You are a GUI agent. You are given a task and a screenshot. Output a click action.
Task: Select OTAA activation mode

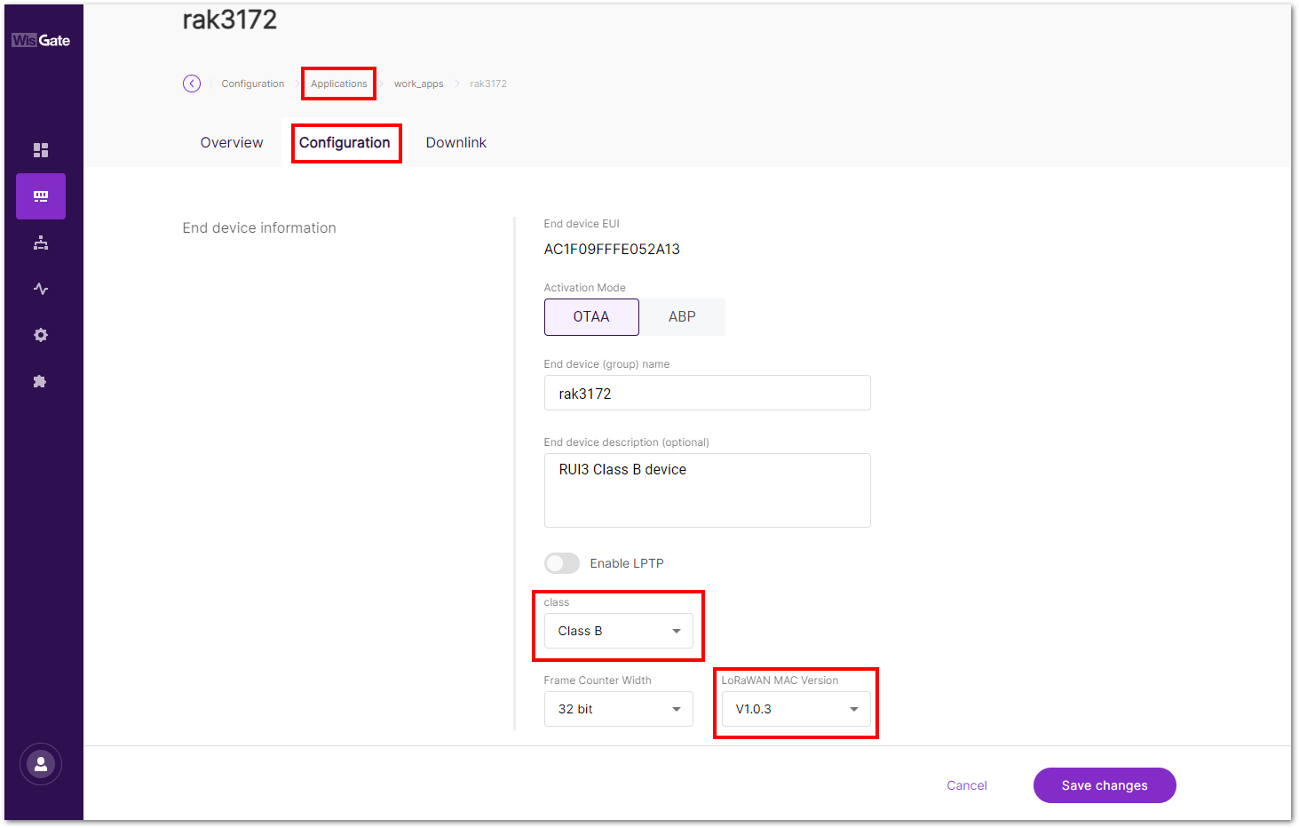pyautogui.click(x=590, y=316)
